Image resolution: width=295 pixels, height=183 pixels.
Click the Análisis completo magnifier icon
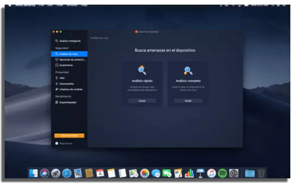coord(188,71)
